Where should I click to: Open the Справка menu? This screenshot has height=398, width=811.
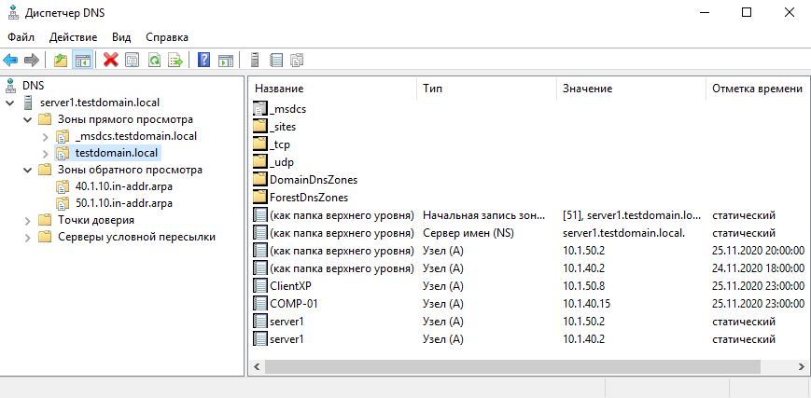tap(167, 37)
